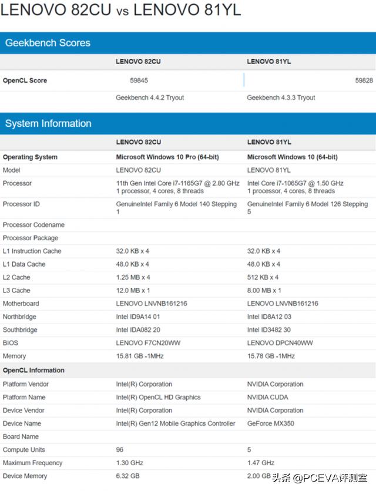Select OpenCL score value 59845

tap(139, 80)
